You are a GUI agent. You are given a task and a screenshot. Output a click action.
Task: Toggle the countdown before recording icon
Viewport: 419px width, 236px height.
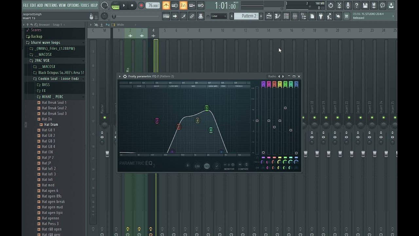click(x=183, y=5)
